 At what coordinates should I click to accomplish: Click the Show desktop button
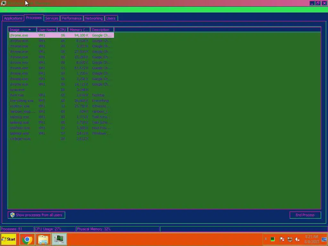pyautogui.click(x=324, y=239)
